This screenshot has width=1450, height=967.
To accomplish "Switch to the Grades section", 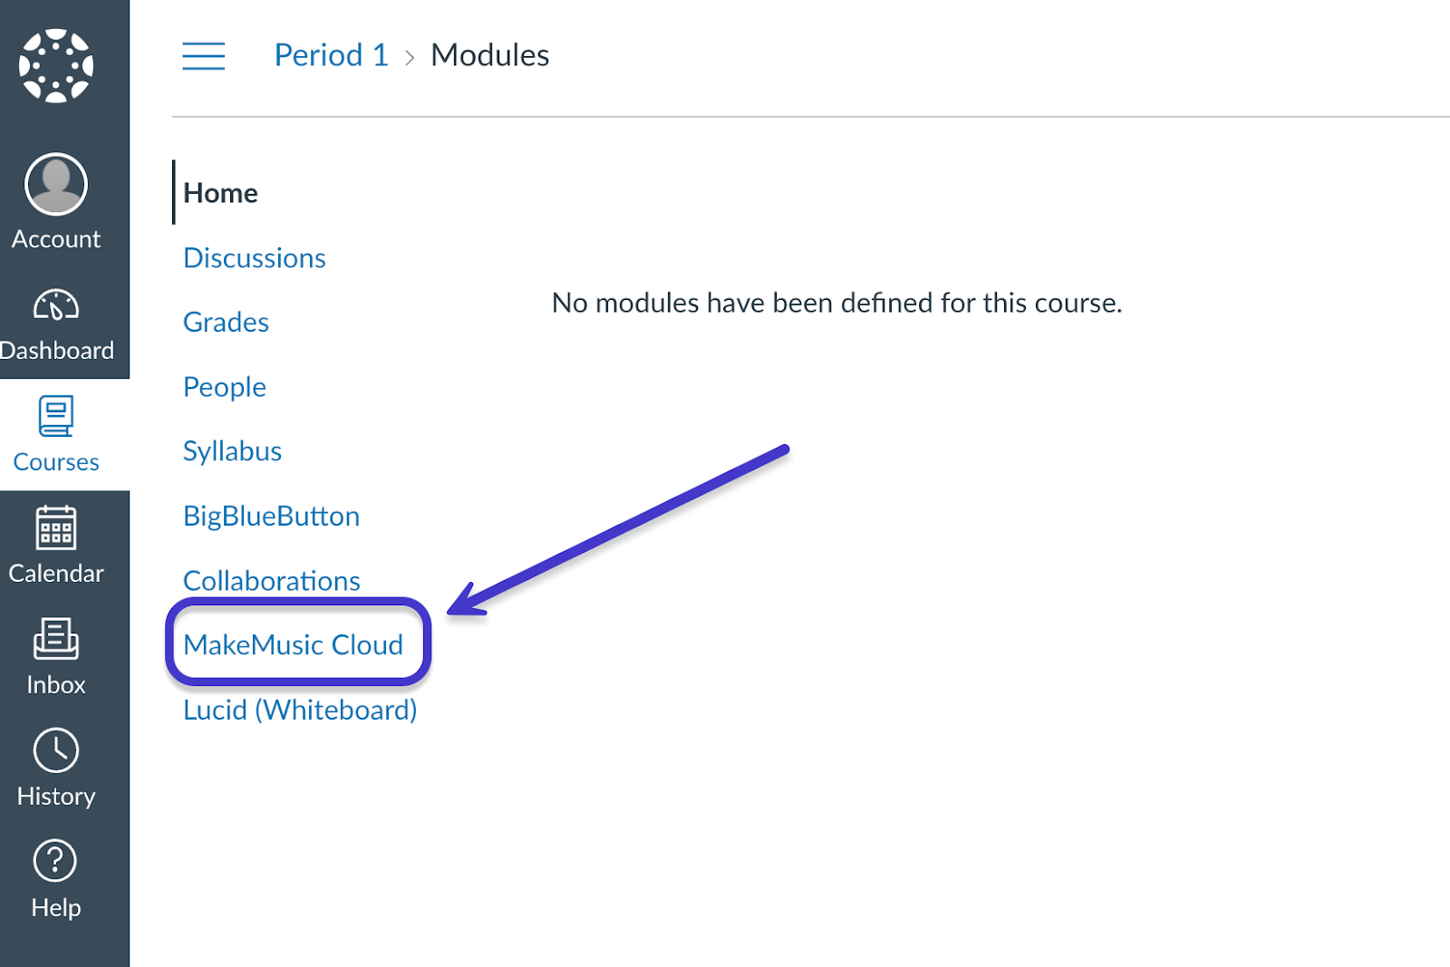I will pos(226,322).
